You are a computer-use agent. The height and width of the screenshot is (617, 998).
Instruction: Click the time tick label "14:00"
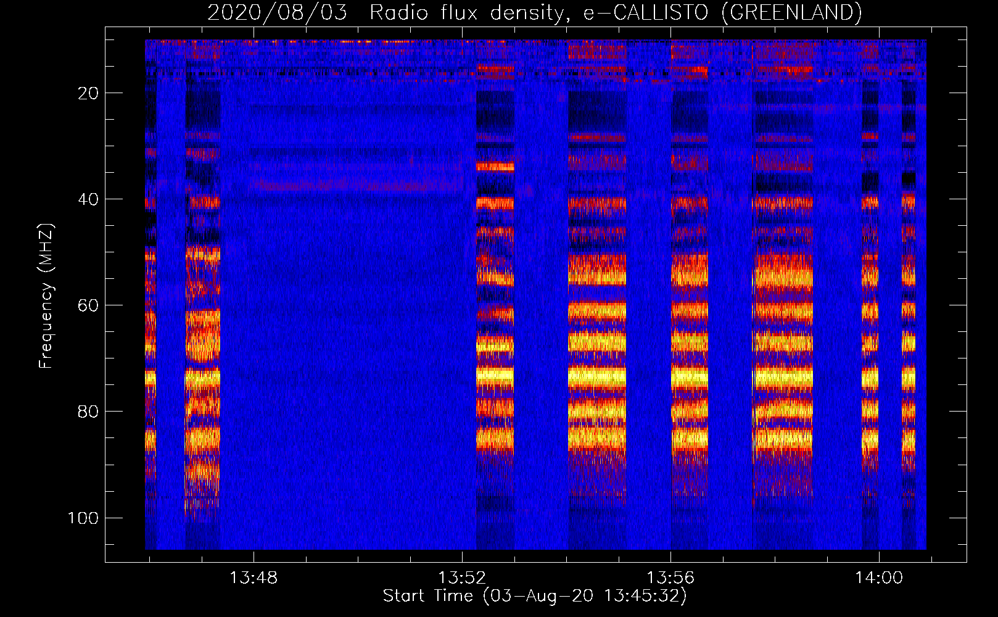pos(879,578)
